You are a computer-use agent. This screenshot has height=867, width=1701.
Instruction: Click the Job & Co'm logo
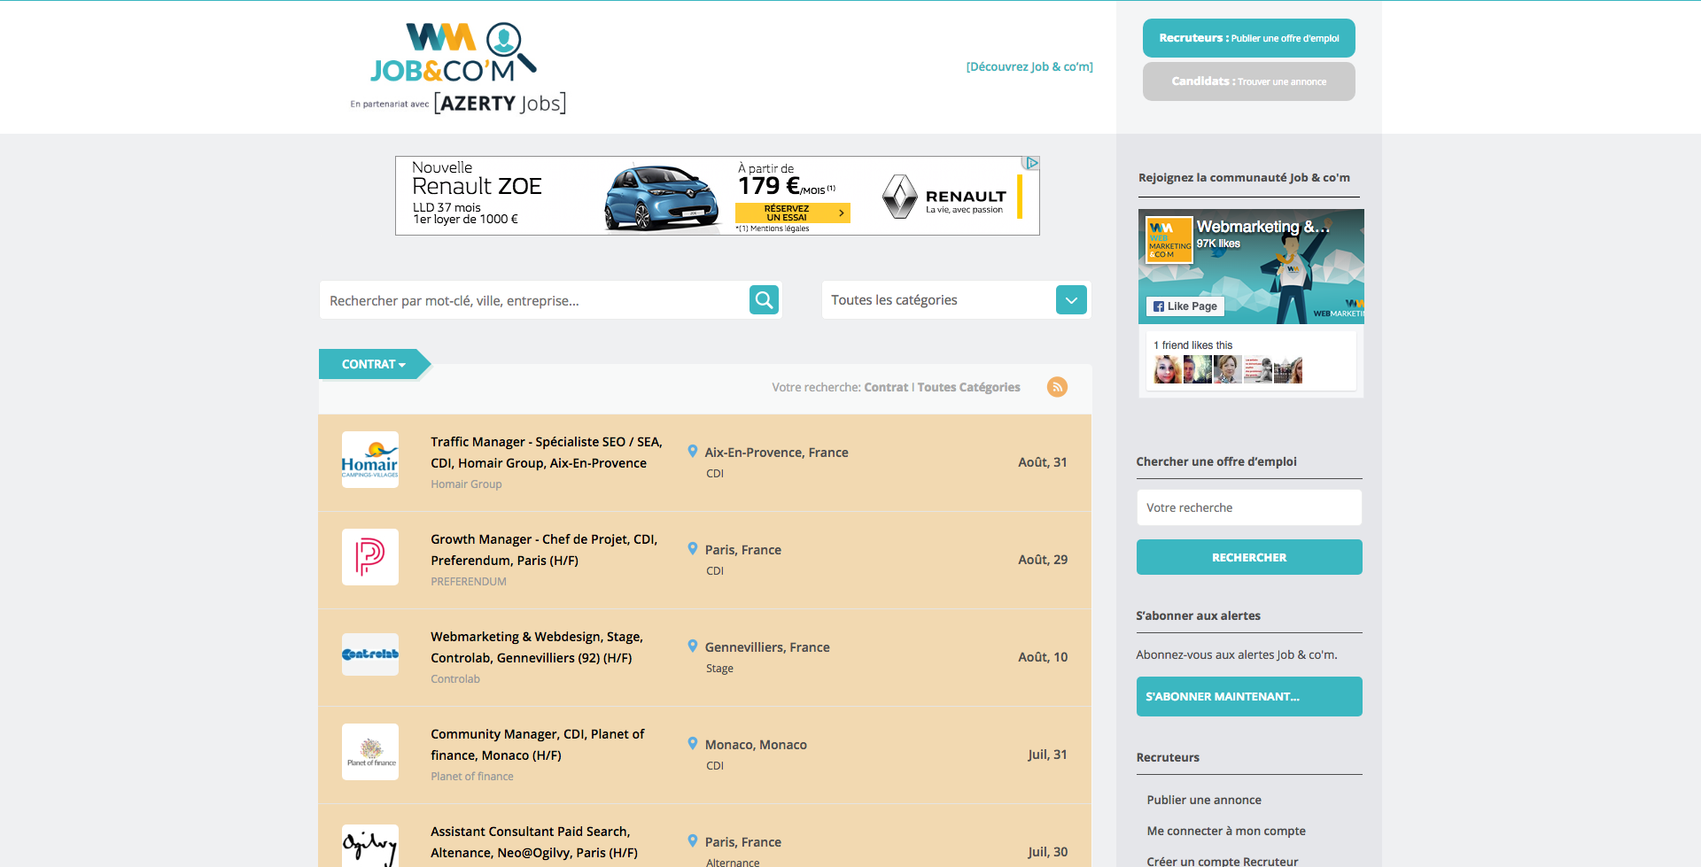click(x=454, y=53)
